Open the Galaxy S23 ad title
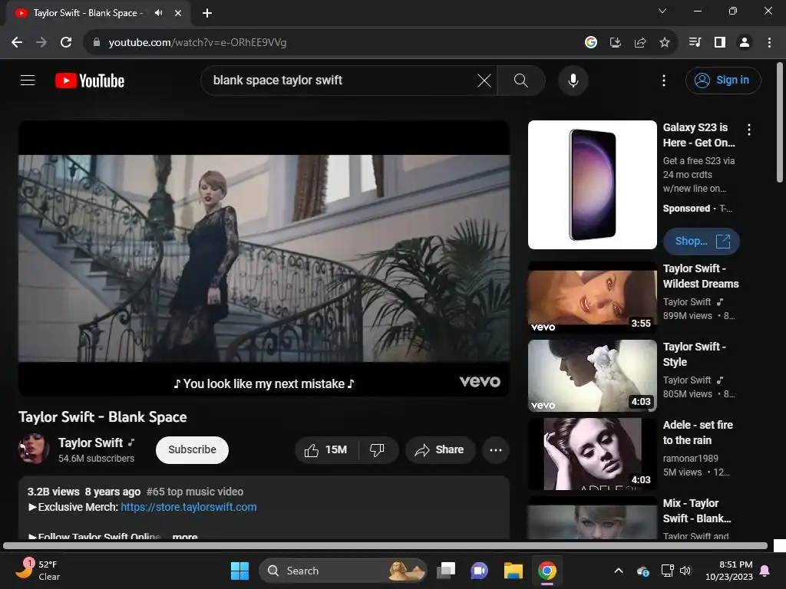The width and height of the screenshot is (786, 589). click(x=698, y=135)
